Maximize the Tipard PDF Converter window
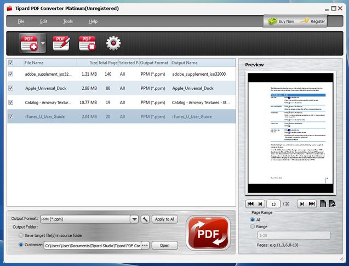The image size is (349, 266). pos(334,8)
